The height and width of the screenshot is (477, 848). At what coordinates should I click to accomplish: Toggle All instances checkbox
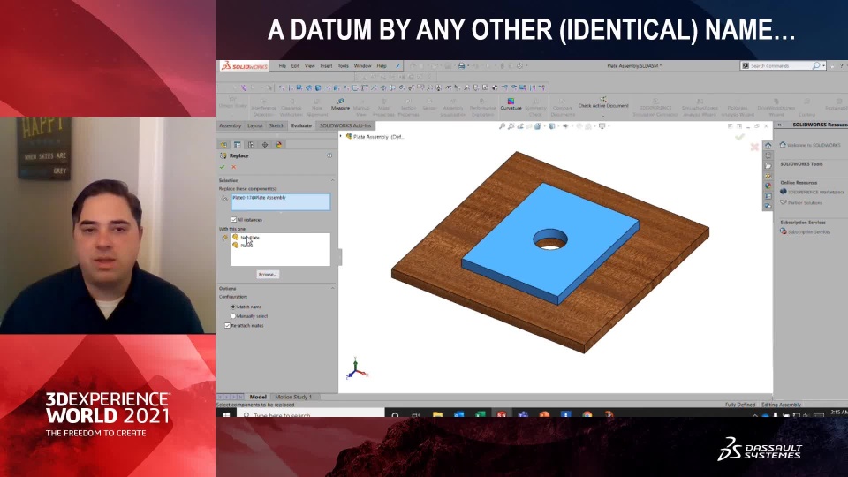coord(233,220)
